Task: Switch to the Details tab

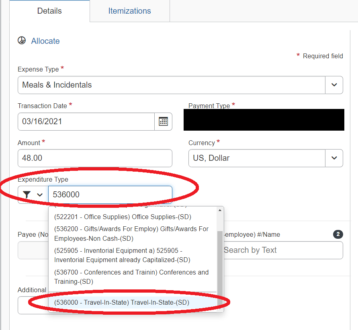Action: point(49,11)
